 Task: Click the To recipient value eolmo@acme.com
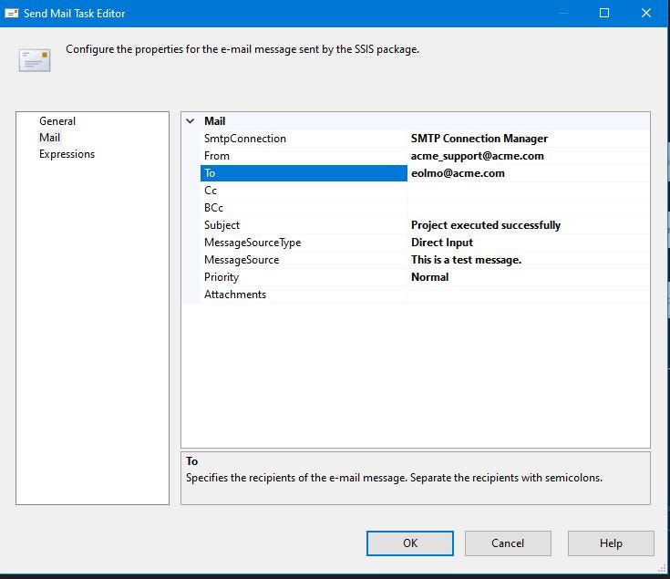point(458,173)
